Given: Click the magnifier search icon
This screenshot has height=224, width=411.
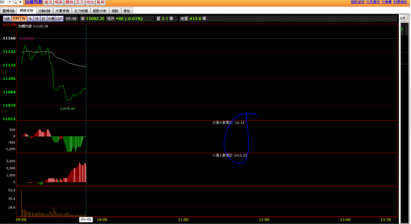Looking at the screenshot, I should pyautogui.click(x=15, y=2).
